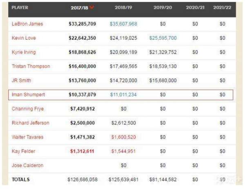
Task: Open LeBron James player link
Action: (27, 24)
